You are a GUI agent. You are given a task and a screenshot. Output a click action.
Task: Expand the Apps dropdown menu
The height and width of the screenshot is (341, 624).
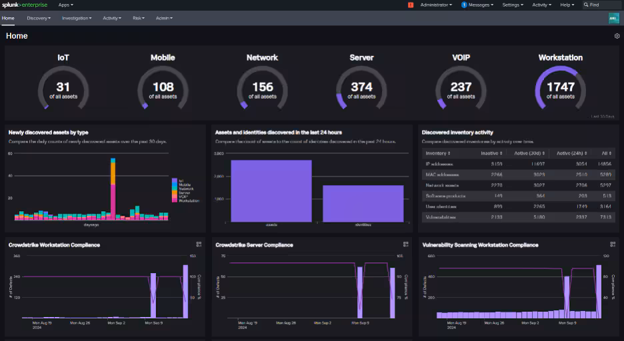point(66,5)
